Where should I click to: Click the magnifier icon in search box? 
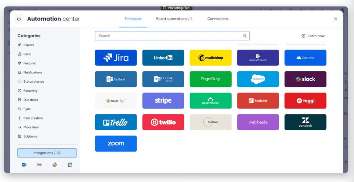click(245, 36)
